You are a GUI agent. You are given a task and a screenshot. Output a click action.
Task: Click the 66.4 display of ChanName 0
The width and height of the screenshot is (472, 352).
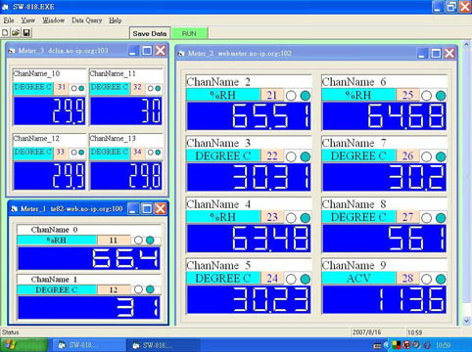click(89, 258)
